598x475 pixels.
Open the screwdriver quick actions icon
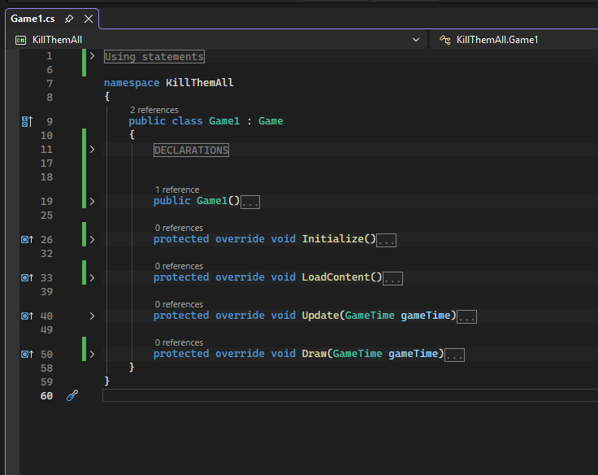coord(71,395)
